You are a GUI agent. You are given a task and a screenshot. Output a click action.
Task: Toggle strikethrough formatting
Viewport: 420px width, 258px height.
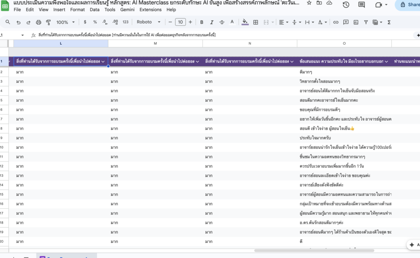click(222, 22)
